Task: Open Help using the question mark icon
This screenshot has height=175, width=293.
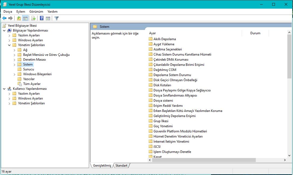Action: [42, 18]
